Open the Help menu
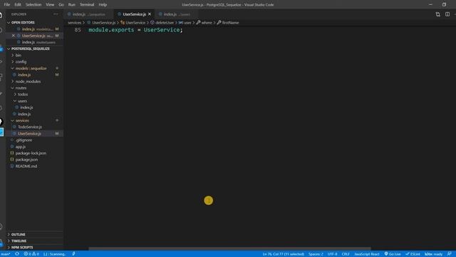The width and height of the screenshot is (456, 257). click(x=103, y=4)
